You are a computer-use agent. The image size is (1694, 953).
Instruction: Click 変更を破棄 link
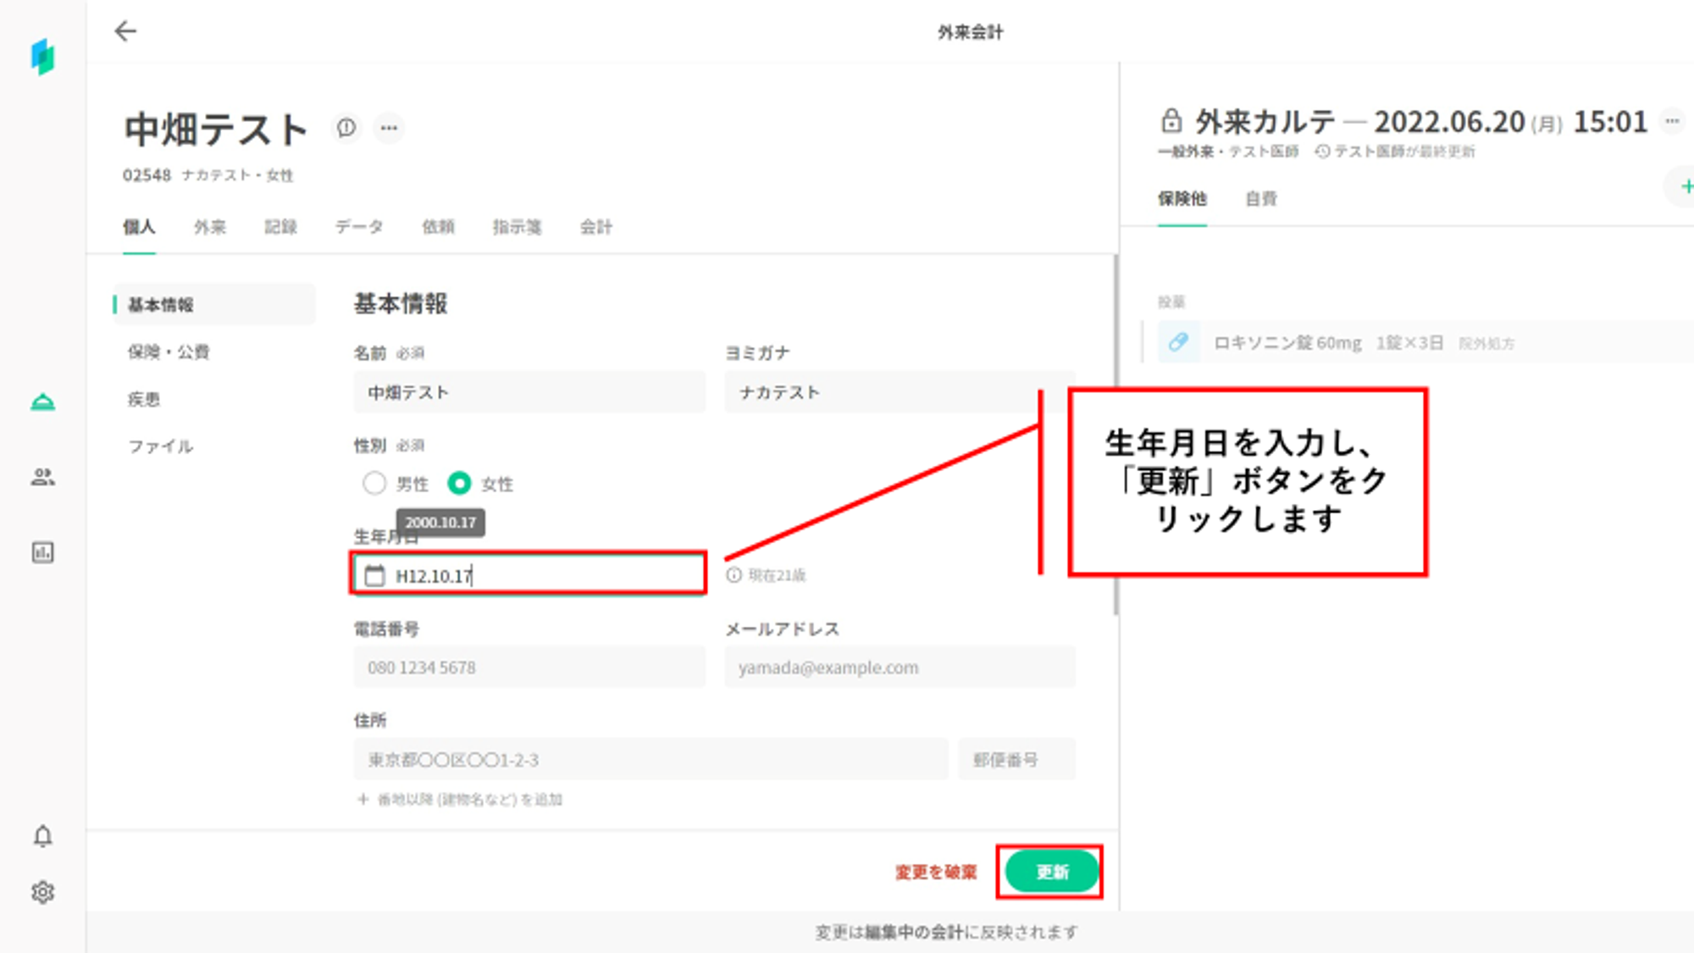pos(936,872)
